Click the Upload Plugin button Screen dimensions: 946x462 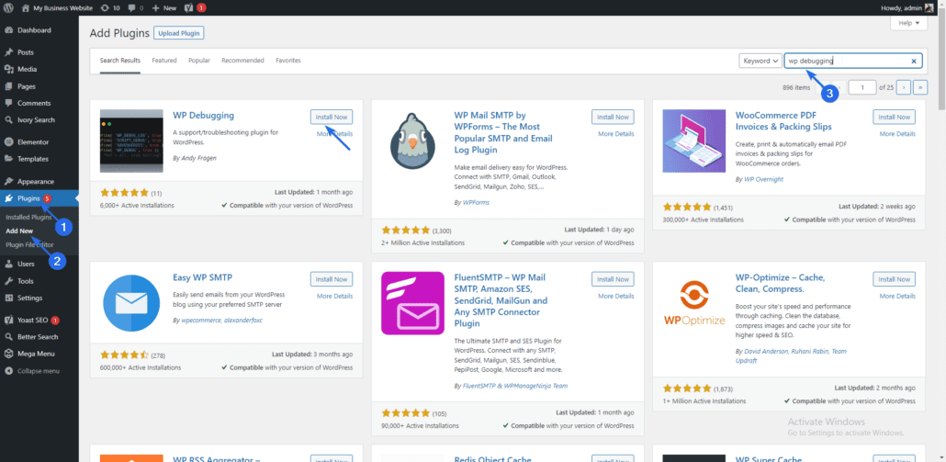178,33
